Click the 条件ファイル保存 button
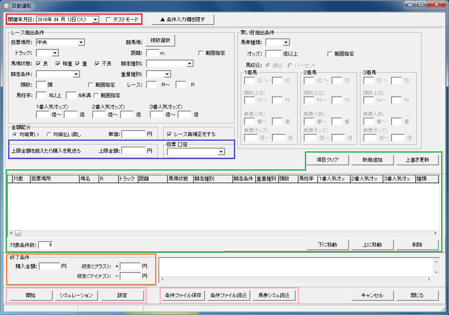 pos(183,295)
